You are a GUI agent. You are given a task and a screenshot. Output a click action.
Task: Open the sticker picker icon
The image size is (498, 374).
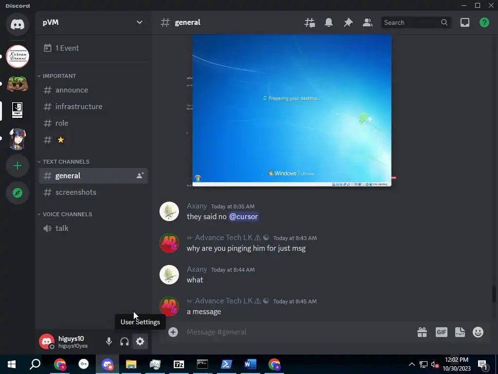pos(460,332)
